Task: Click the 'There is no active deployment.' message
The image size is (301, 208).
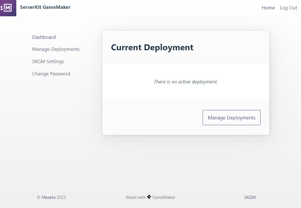Action: click(x=186, y=82)
